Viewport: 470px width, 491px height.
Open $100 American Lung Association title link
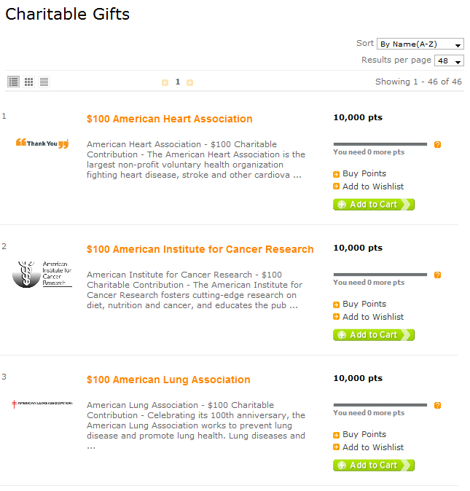click(168, 380)
